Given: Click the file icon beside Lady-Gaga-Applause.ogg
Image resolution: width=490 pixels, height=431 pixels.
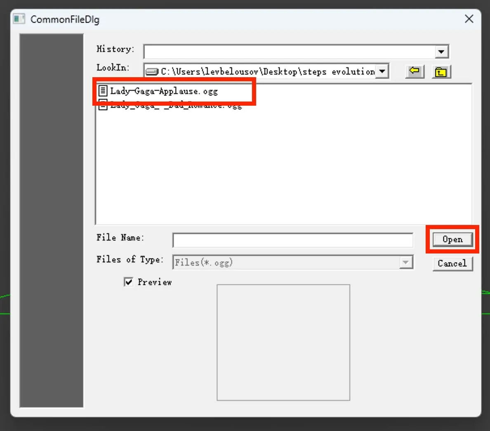Looking at the screenshot, I should click(x=103, y=91).
